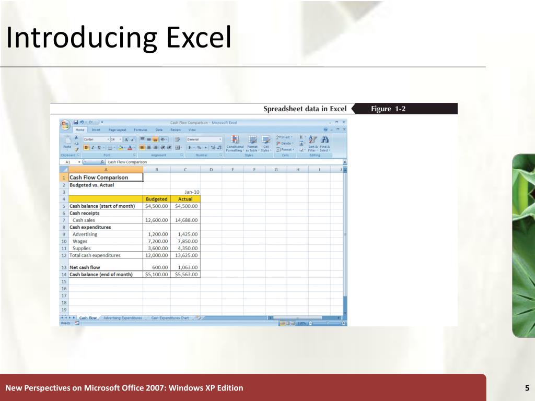Click Zoom Out minus button
This screenshot has width=535, height=401.
pyautogui.click(x=310, y=323)
